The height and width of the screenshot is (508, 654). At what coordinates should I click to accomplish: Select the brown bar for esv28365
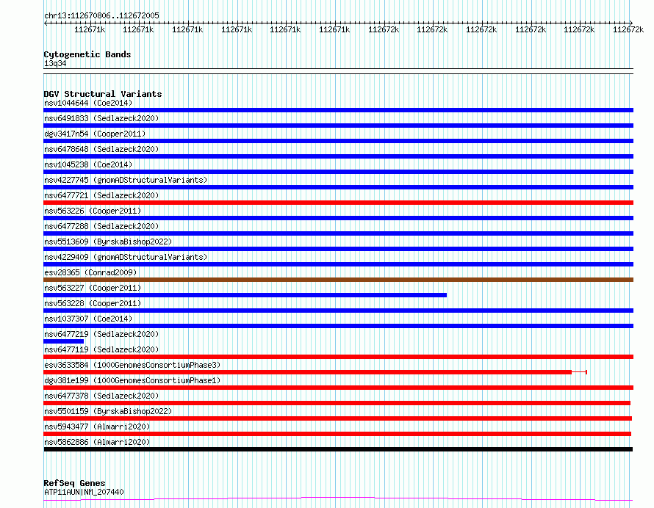click(x=338, y=280)
